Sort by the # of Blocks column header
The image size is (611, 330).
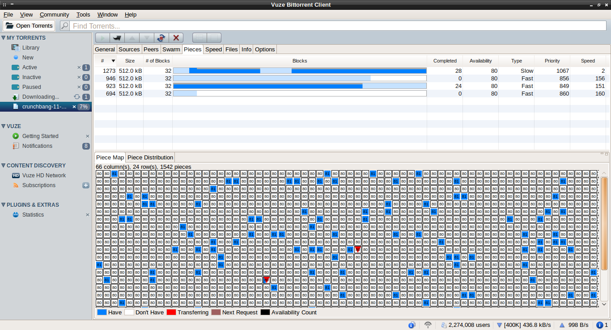tap(158, 61)
